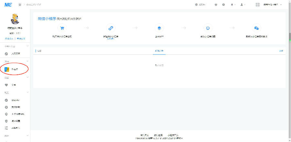Open the help question mark icon
This screenshot has height=142, width=291.
point(224,5)
